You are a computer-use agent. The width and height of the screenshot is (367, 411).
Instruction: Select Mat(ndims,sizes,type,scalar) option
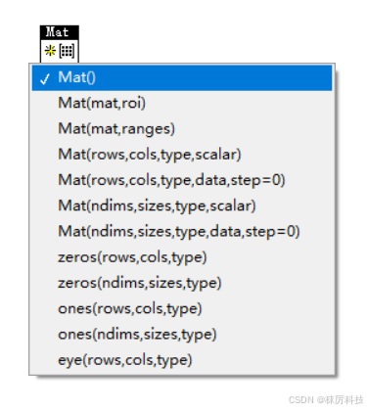pos(182,205)
